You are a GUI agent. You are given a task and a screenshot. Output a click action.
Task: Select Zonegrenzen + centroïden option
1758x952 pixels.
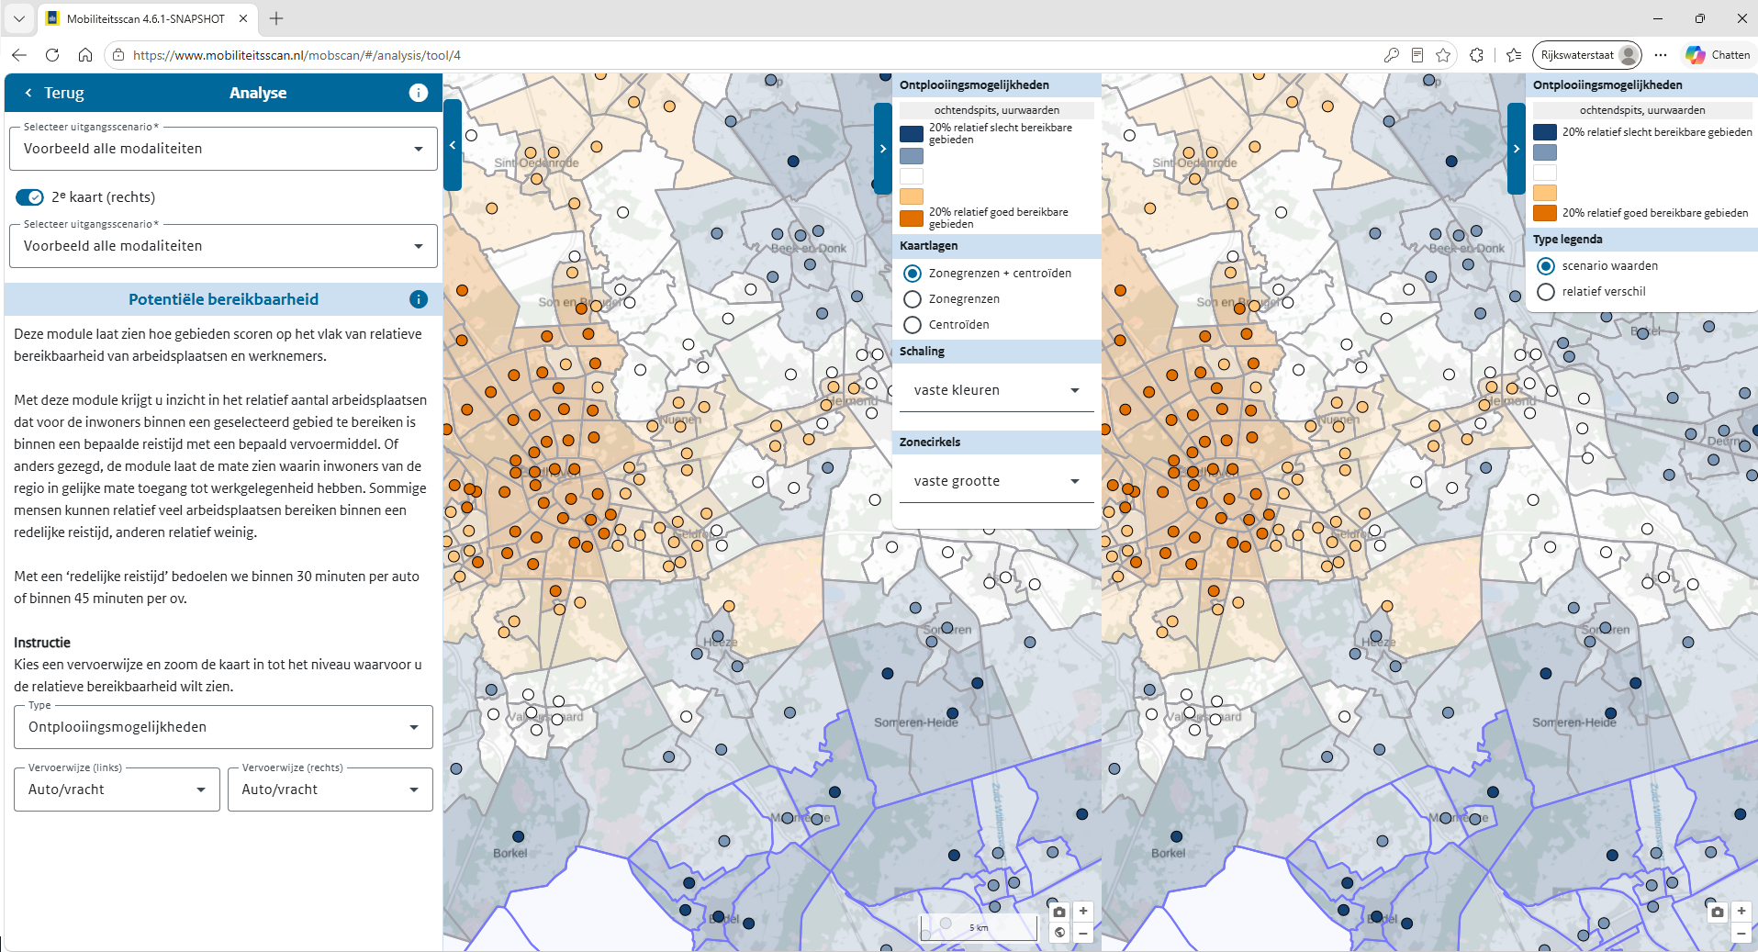pyautogui.click(x=913, y=274)
